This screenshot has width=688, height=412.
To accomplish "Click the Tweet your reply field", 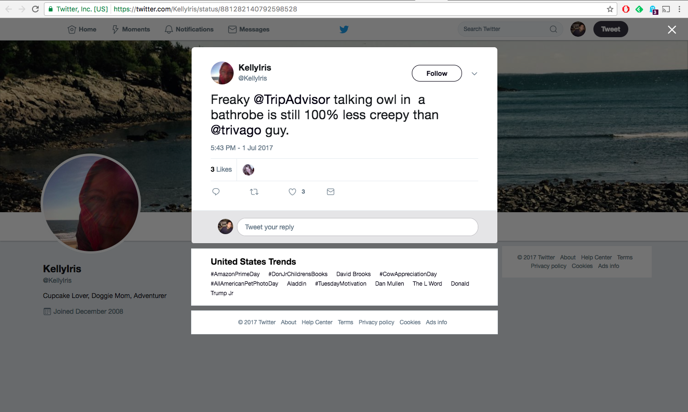I will [357, 227].
